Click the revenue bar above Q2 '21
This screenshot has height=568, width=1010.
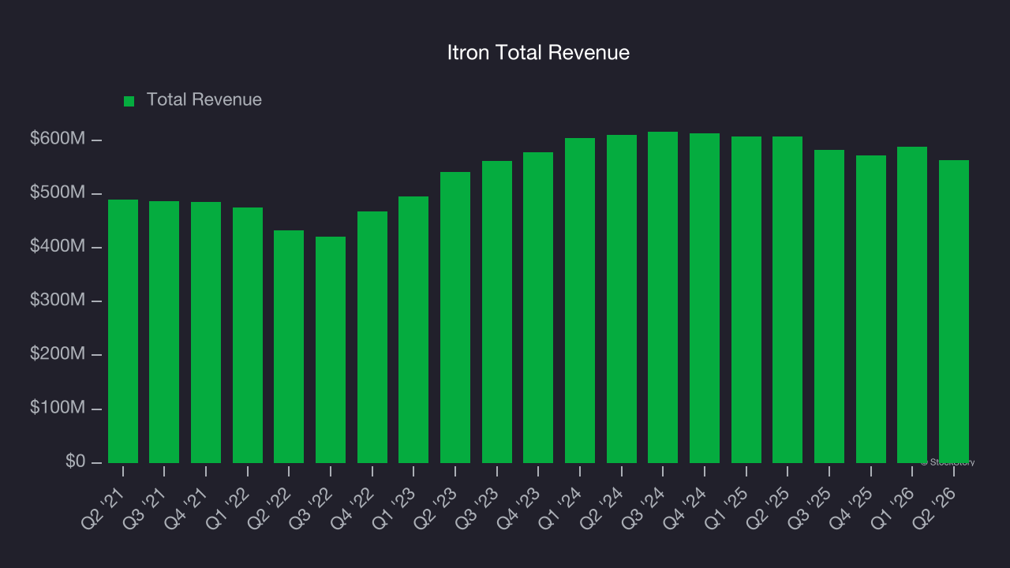(x=123, y=331)
